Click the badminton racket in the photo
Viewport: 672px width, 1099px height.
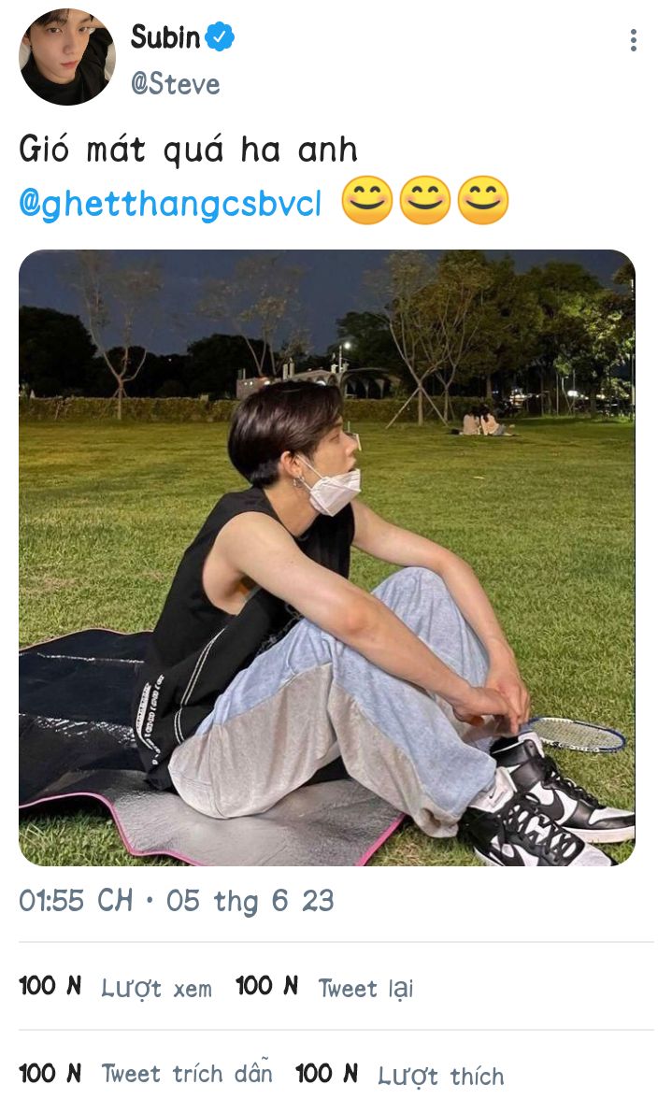[576, 735]
